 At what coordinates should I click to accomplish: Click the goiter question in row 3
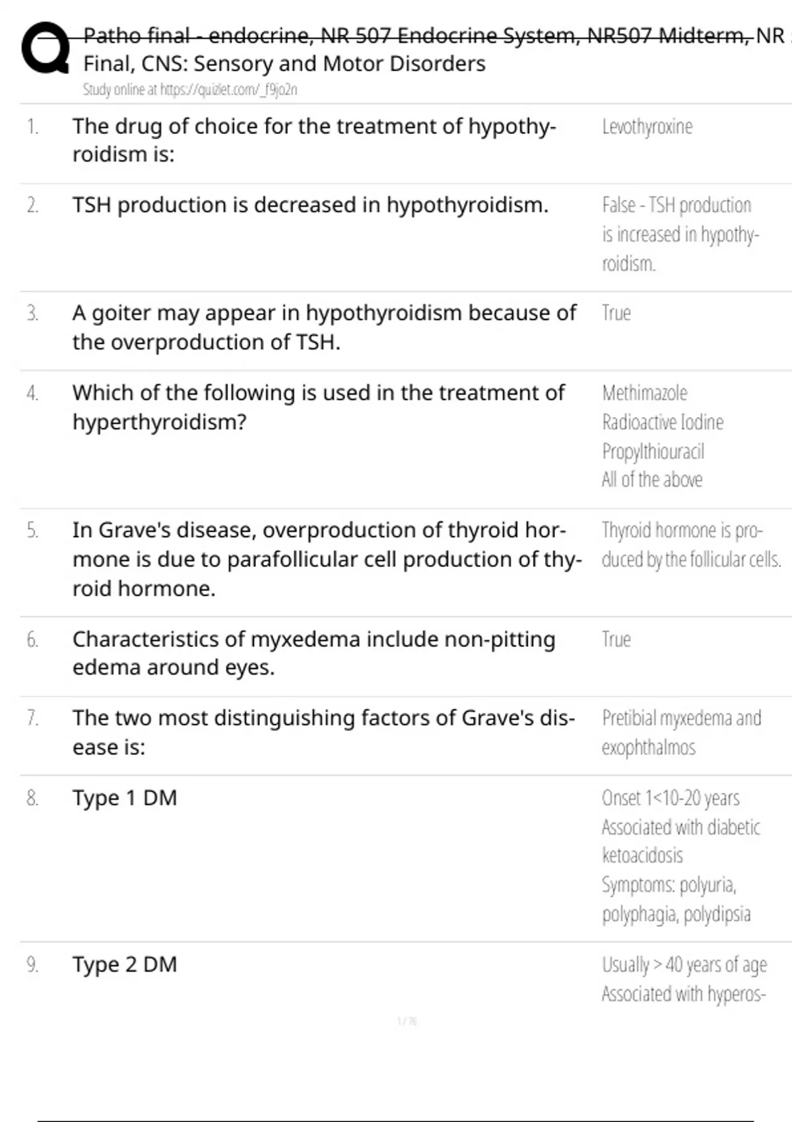pyautogui.click(x=324, y=327)
